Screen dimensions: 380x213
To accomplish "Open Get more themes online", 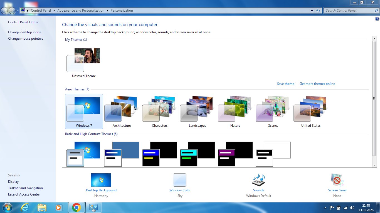I will 317,84.
